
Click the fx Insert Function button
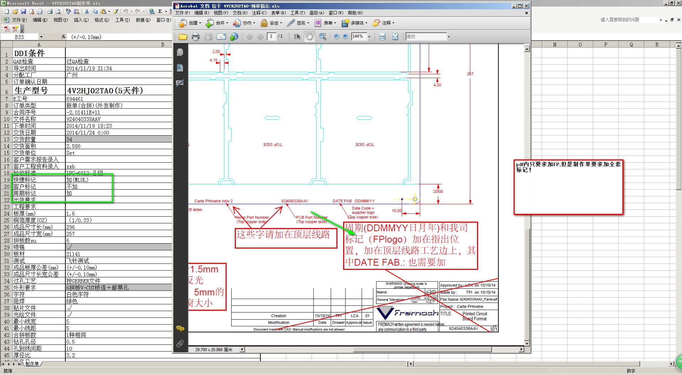64,37
